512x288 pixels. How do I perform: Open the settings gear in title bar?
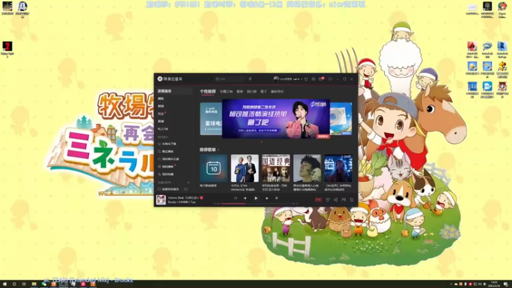click(x=314, y=79)
